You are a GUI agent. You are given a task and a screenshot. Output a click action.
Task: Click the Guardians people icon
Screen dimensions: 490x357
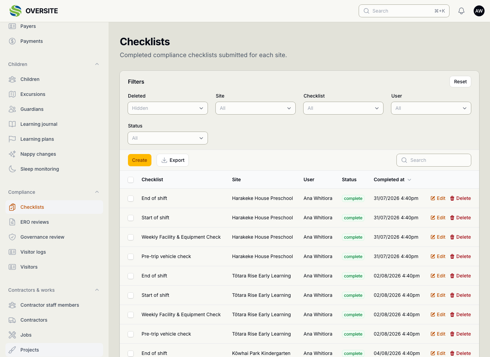(x=12, y=109)
